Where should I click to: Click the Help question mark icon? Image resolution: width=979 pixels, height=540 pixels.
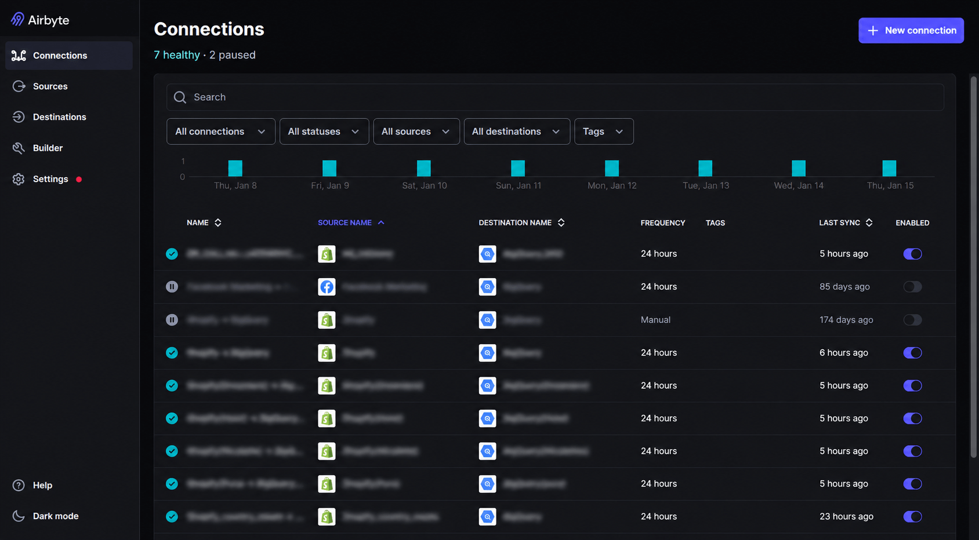[19, 486]
